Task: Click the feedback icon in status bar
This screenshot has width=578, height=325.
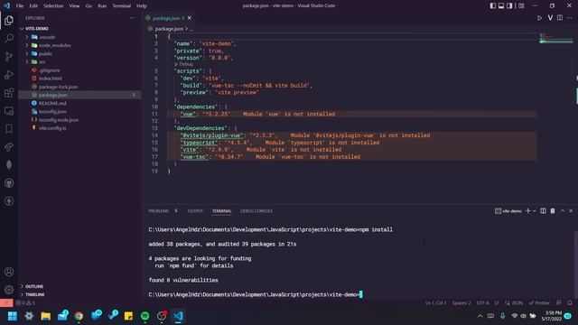Action: click(559, 303)
